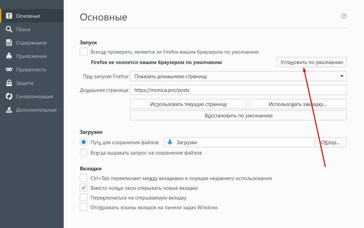Enable Переключаться на открываемую вкладку checkbox
364x228 pixels.
pos(83,197)
